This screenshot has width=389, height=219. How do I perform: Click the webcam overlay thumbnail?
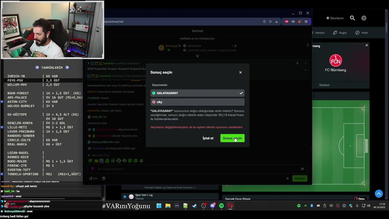(x=52, y=30)
